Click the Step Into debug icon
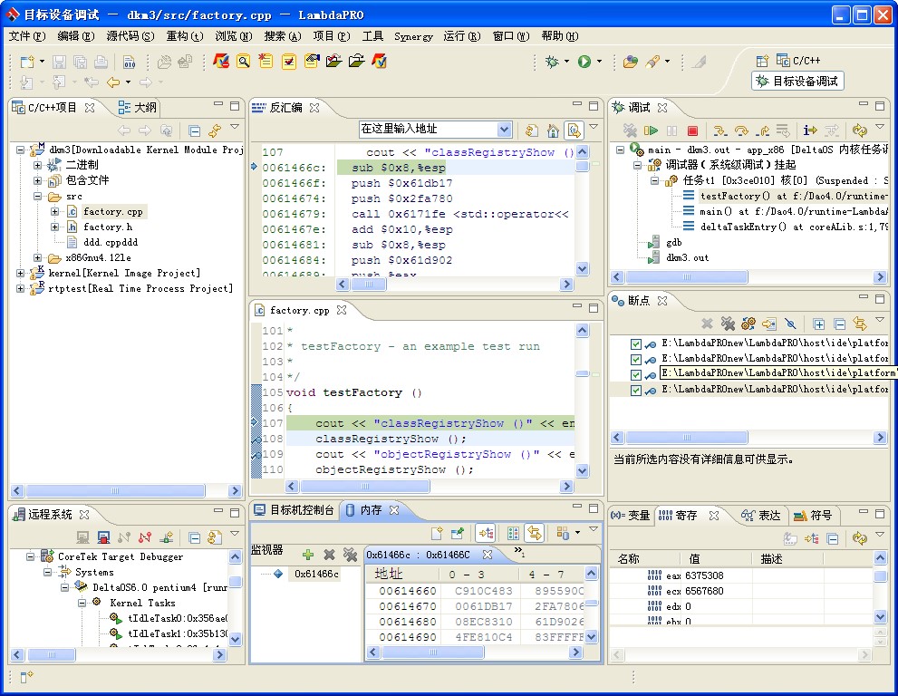 (720, 131)
